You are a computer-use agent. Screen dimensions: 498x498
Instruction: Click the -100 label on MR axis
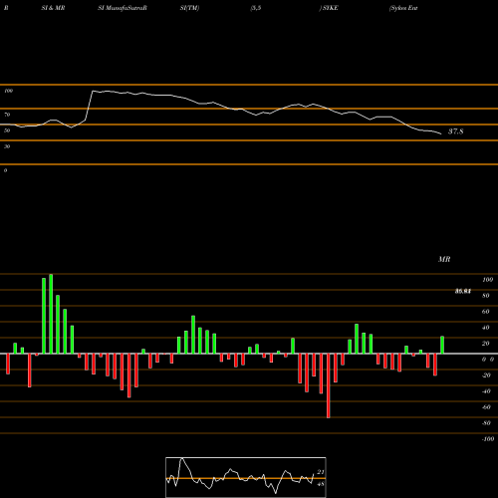(x=487, y=439)
